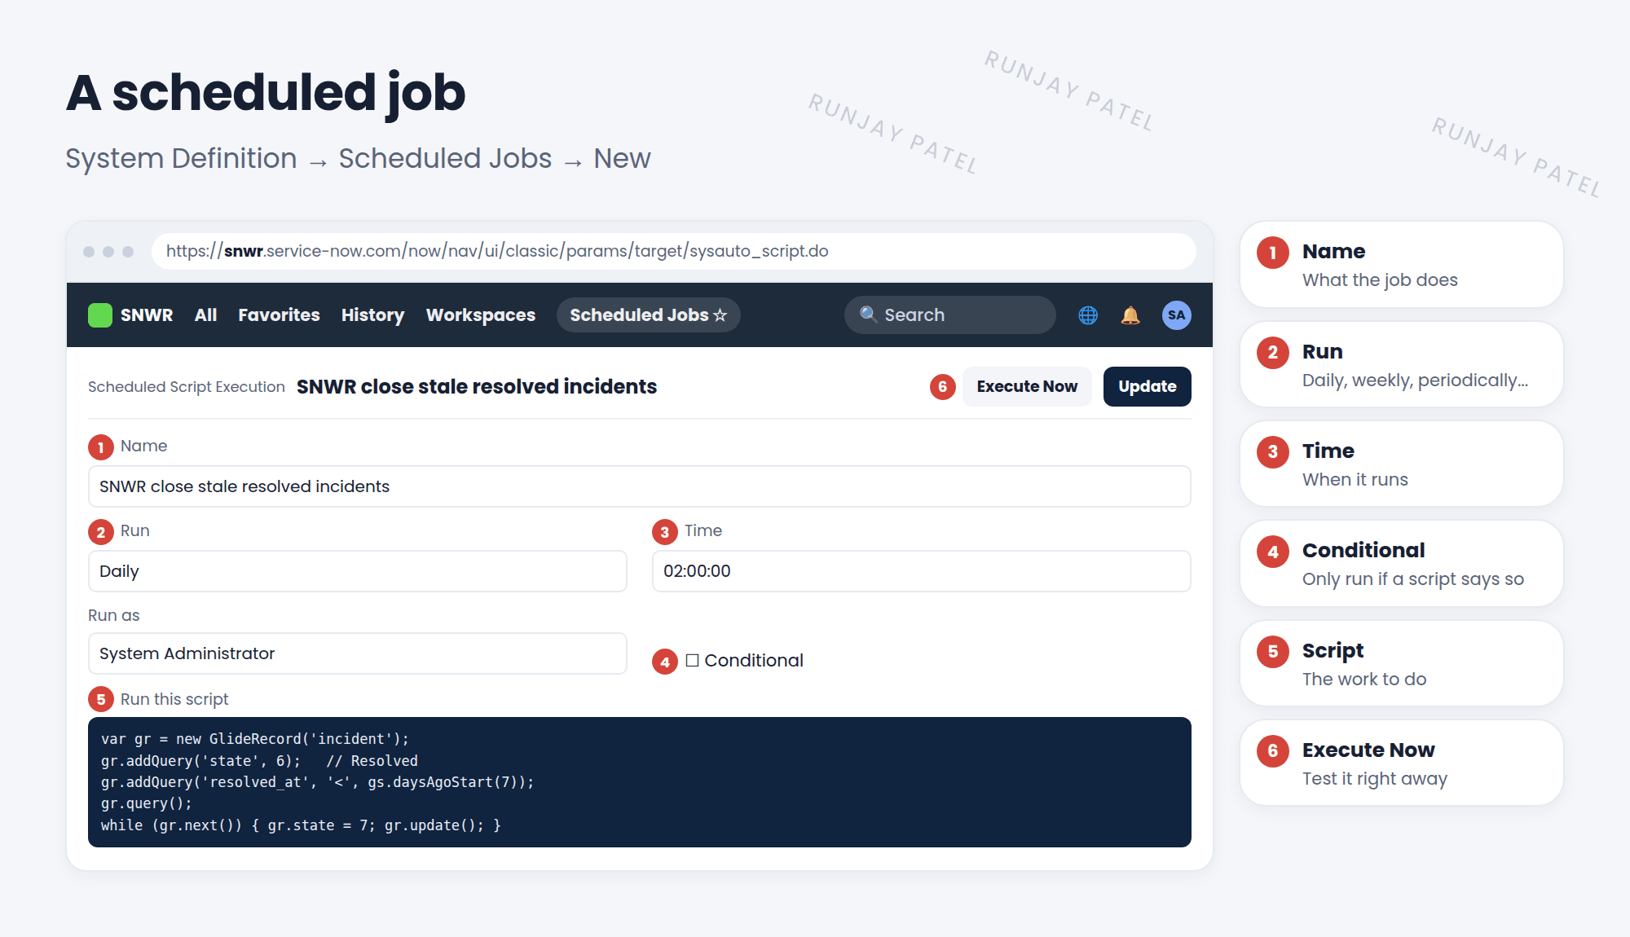Open the Favorites menu
The width and height of the screenshot is (1630, 937).
[x=279, y=315]
